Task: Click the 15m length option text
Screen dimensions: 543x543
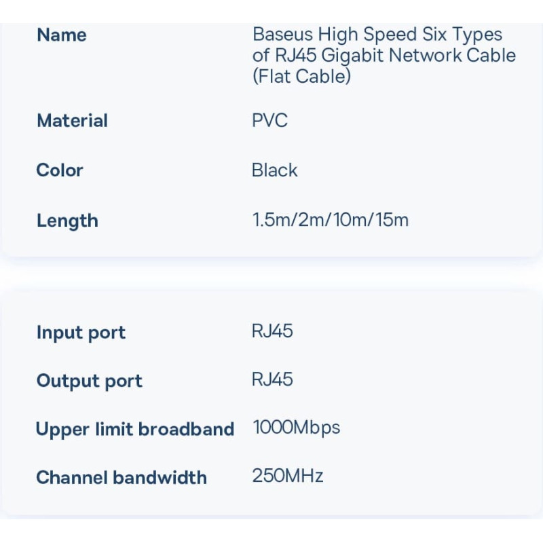Action: pos(390,221)
